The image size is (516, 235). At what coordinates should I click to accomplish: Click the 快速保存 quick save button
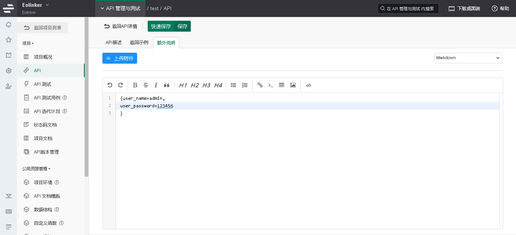tap(161, 26)
